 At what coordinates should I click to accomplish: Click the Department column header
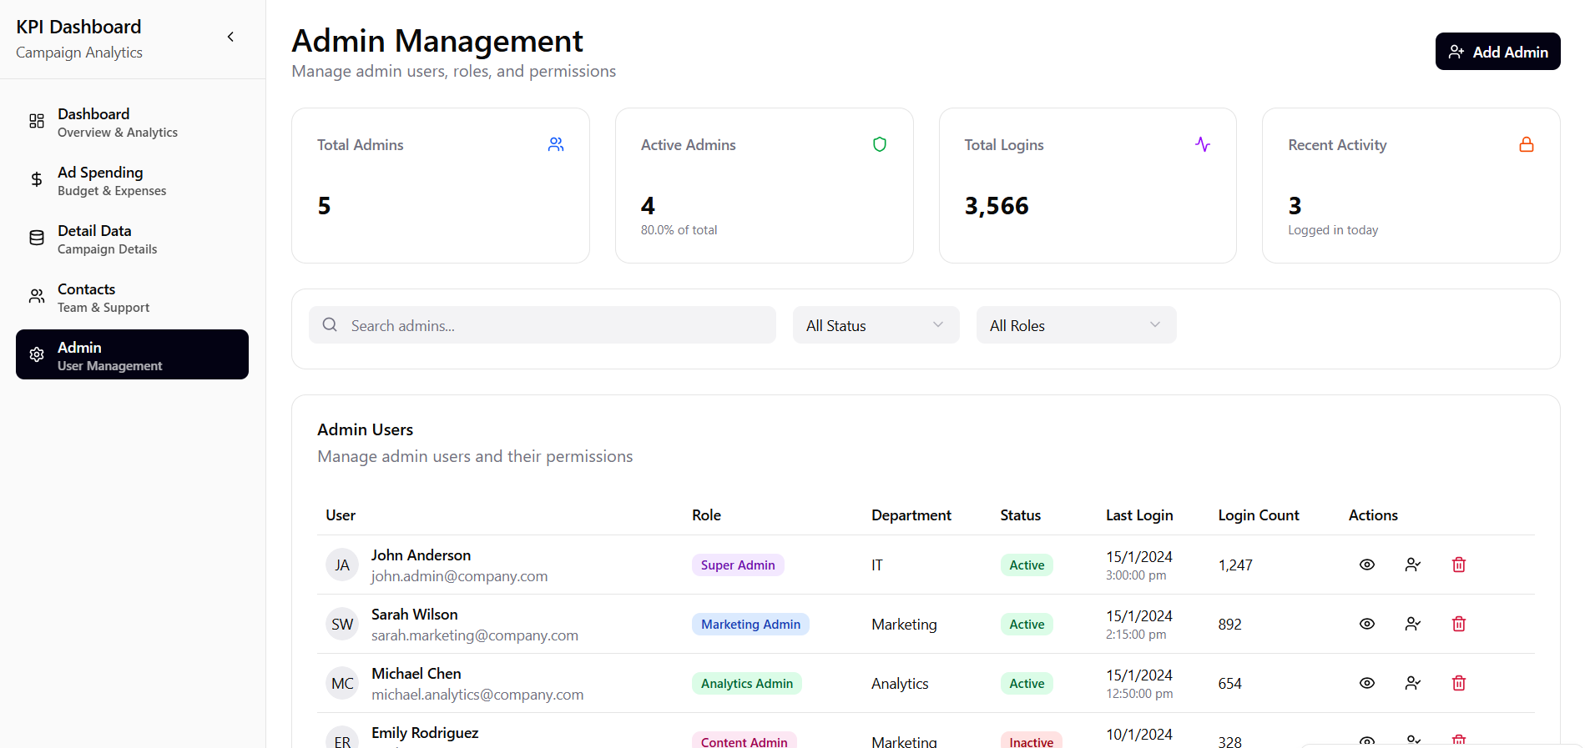pyautogui.click(x=911, y=515)
